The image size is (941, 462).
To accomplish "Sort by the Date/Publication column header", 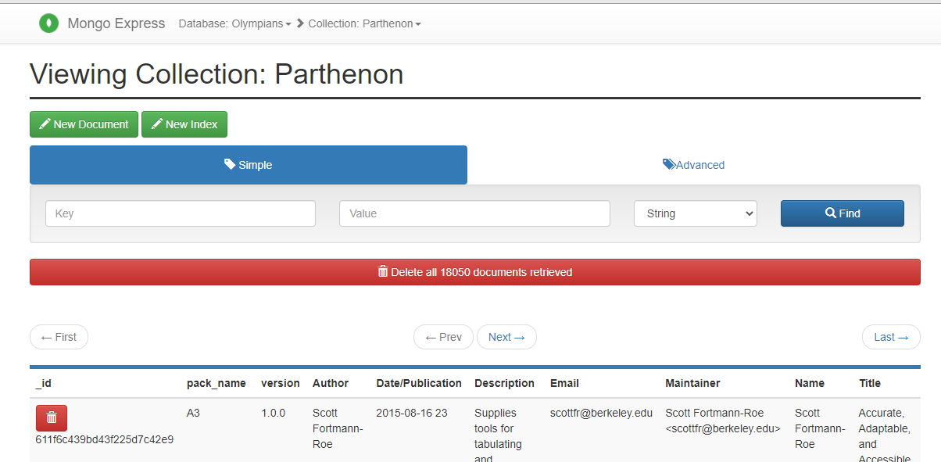I will pos(419,383).
